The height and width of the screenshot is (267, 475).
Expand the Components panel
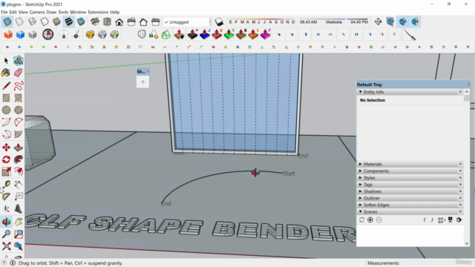point(361,171)
